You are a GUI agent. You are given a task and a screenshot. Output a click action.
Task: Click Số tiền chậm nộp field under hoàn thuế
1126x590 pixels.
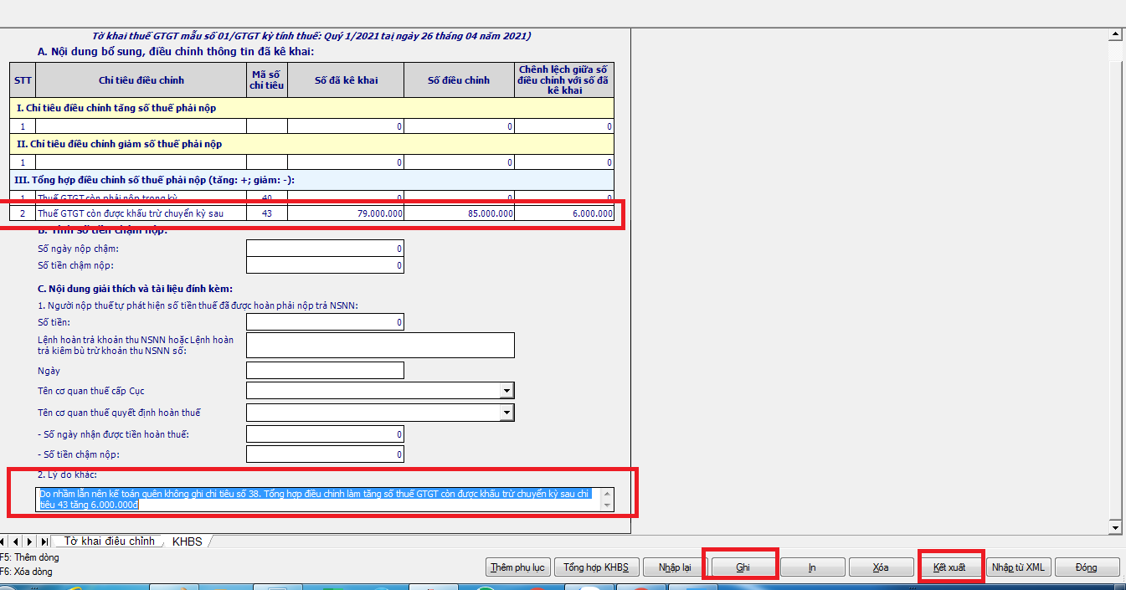tap(325, 454)
